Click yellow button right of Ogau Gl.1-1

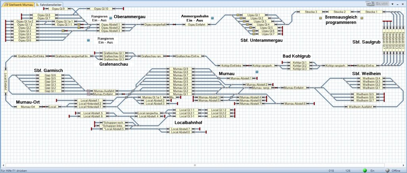tap(79, 25)
